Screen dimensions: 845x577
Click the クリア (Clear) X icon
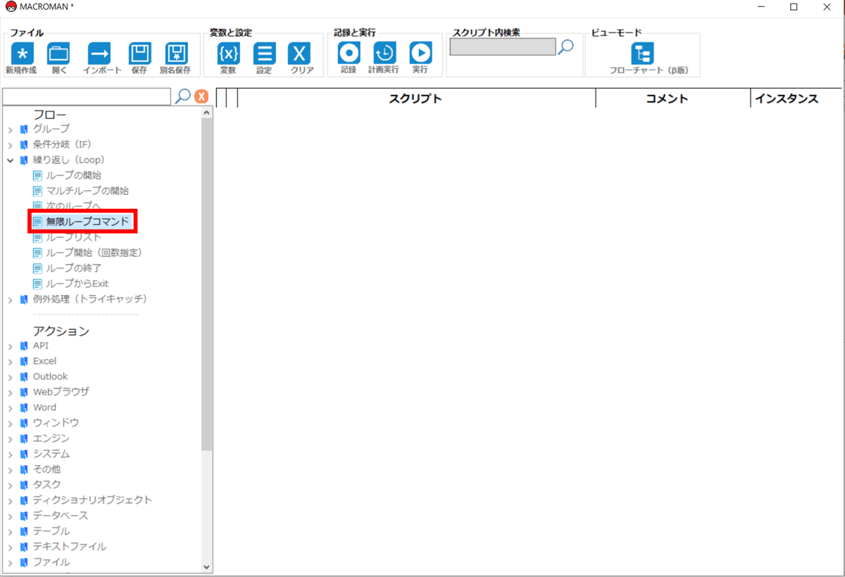point(299,53)
